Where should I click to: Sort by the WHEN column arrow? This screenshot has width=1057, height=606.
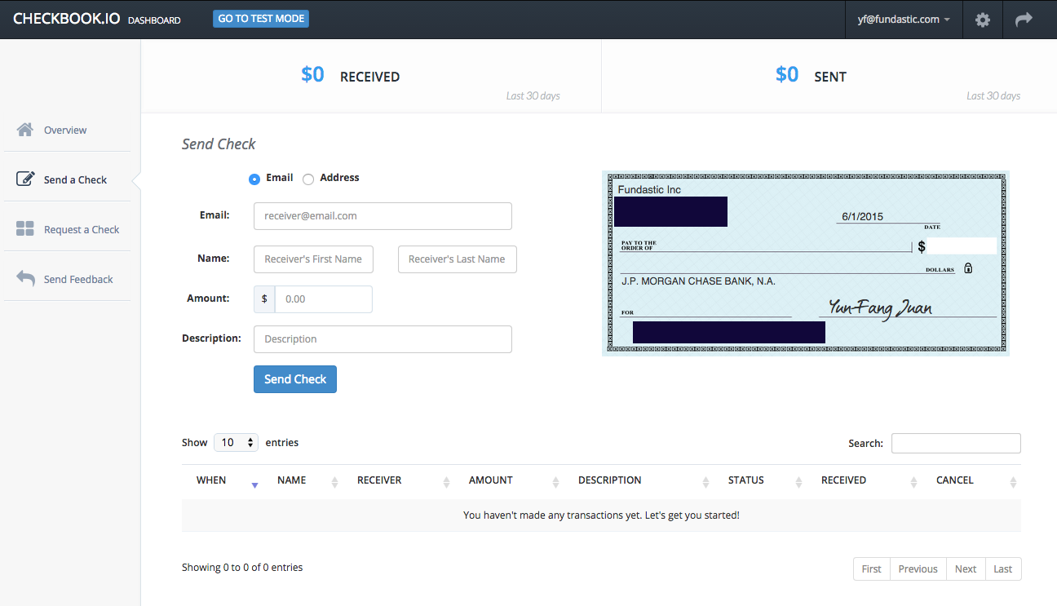click(254, 484)
